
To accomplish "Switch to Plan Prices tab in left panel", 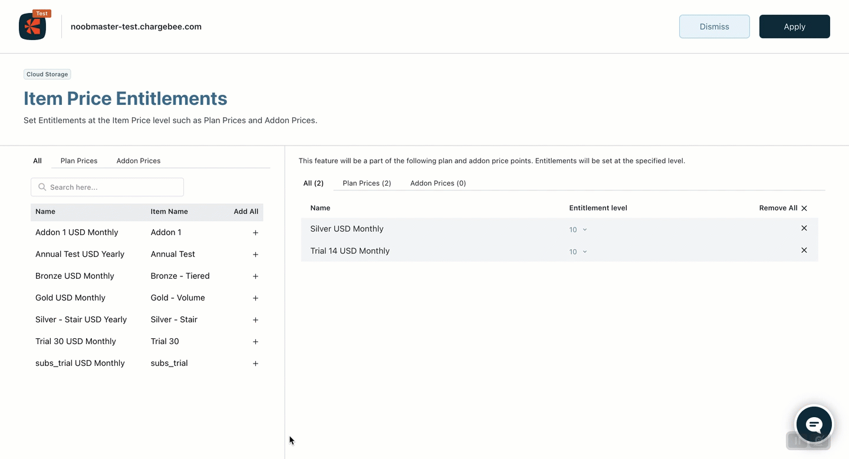I will click(79, 161).
